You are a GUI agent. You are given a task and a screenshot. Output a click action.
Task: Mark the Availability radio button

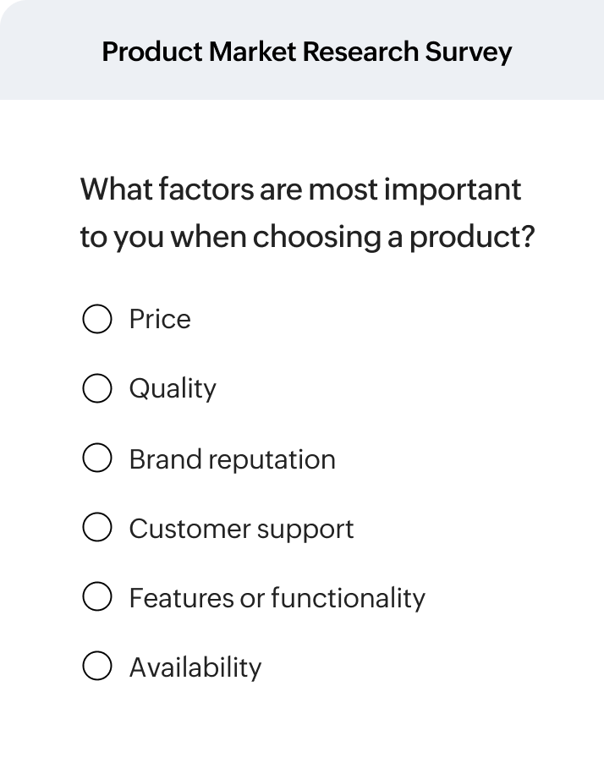coord(97,667)
